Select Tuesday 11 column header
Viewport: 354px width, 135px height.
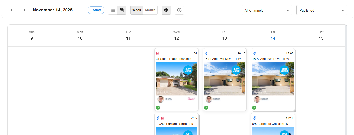click(128, 36)
